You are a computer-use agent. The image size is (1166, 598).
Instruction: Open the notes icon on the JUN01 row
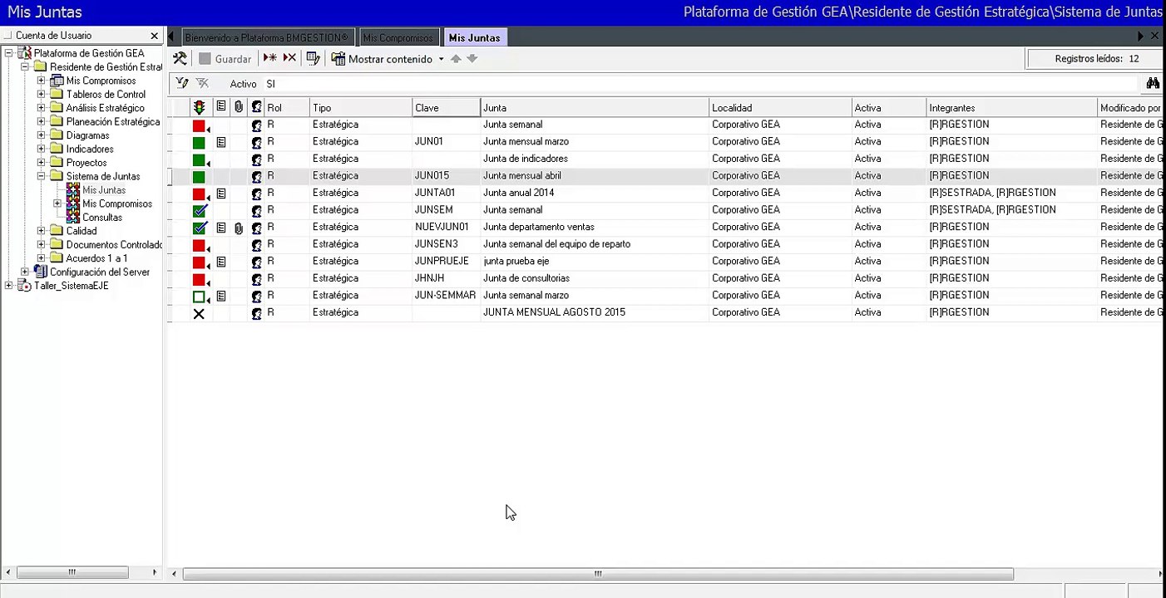coord(220,142)
